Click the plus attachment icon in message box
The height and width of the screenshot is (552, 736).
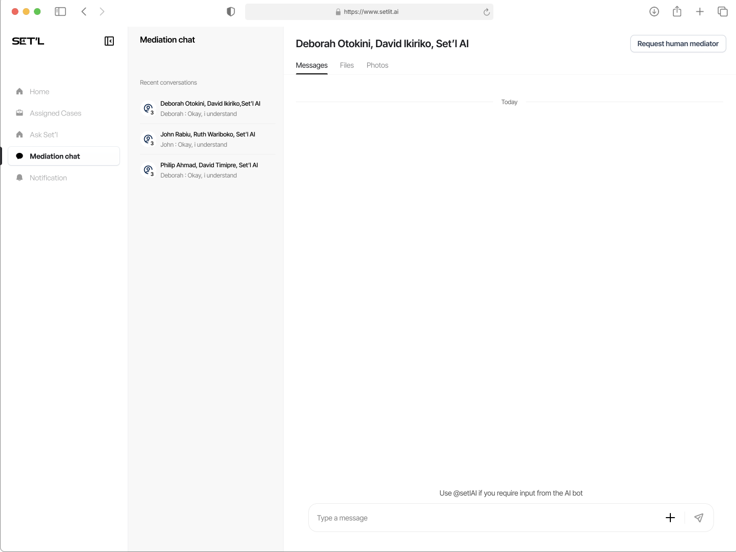670,518
